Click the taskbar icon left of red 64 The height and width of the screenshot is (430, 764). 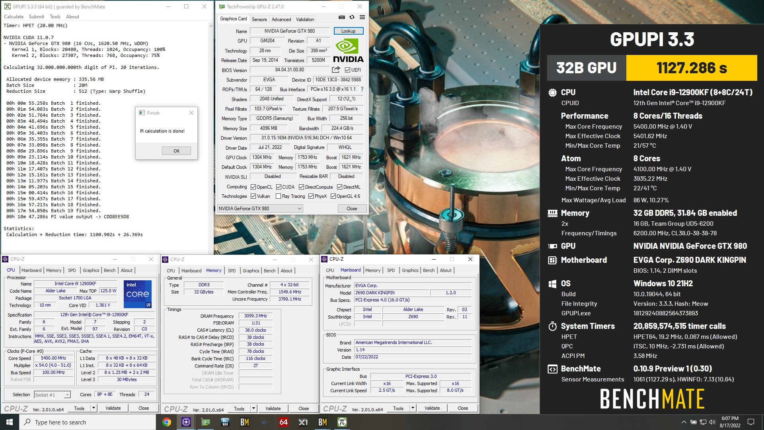pos(264,422)
